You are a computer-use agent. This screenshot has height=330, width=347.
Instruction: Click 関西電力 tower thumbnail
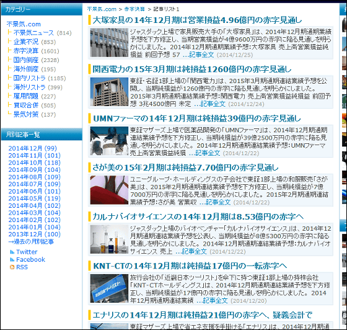click(x=109, y=92)
